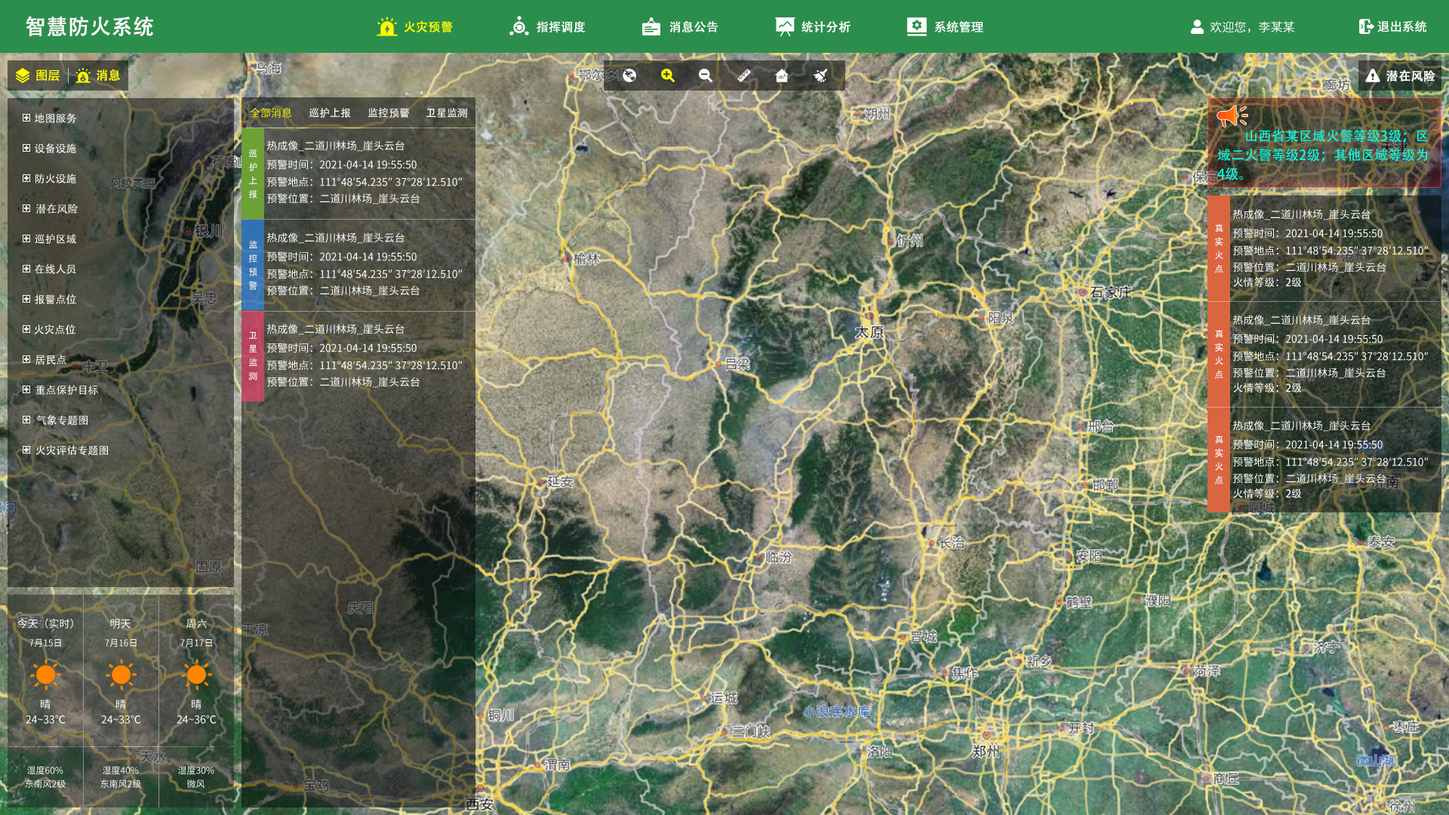The height and width of the screenshot is (815, 1449).
Task: Click the 退出系统 logout button
Action: [1392, 27]
